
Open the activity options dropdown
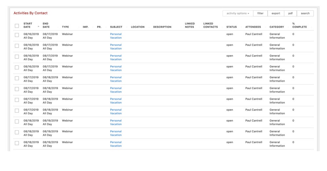(238, 13)
